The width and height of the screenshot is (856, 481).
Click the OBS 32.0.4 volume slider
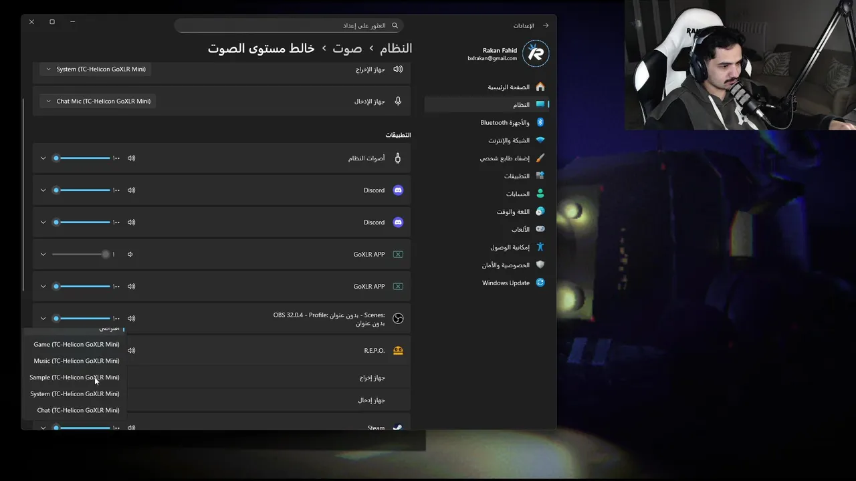click(x=82, y=319)
